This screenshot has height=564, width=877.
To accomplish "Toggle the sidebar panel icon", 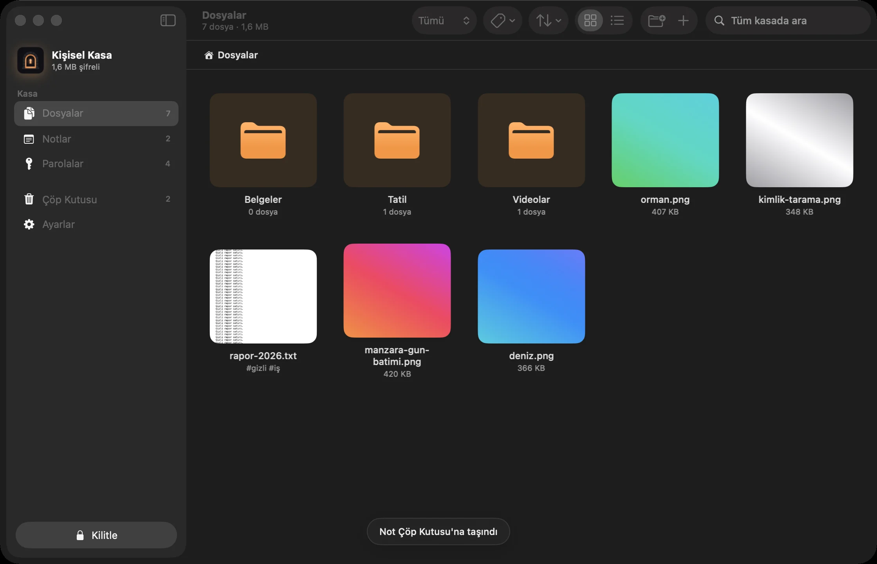I will coord(168,20).
